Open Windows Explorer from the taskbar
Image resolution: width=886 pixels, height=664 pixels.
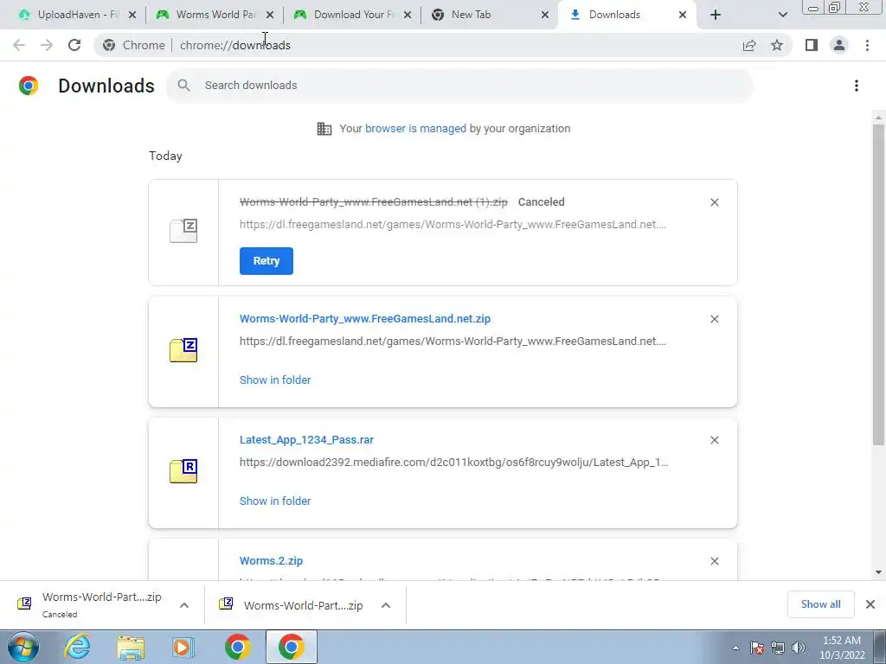click(x=131, y=647)
